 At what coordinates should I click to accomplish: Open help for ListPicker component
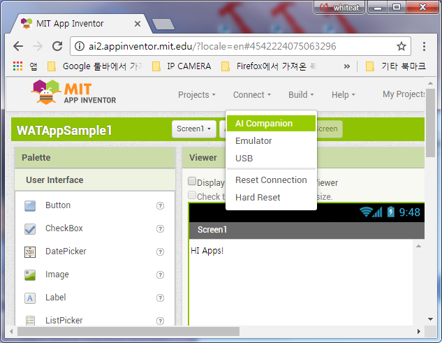pyautogui.click(x=160, y=321)
